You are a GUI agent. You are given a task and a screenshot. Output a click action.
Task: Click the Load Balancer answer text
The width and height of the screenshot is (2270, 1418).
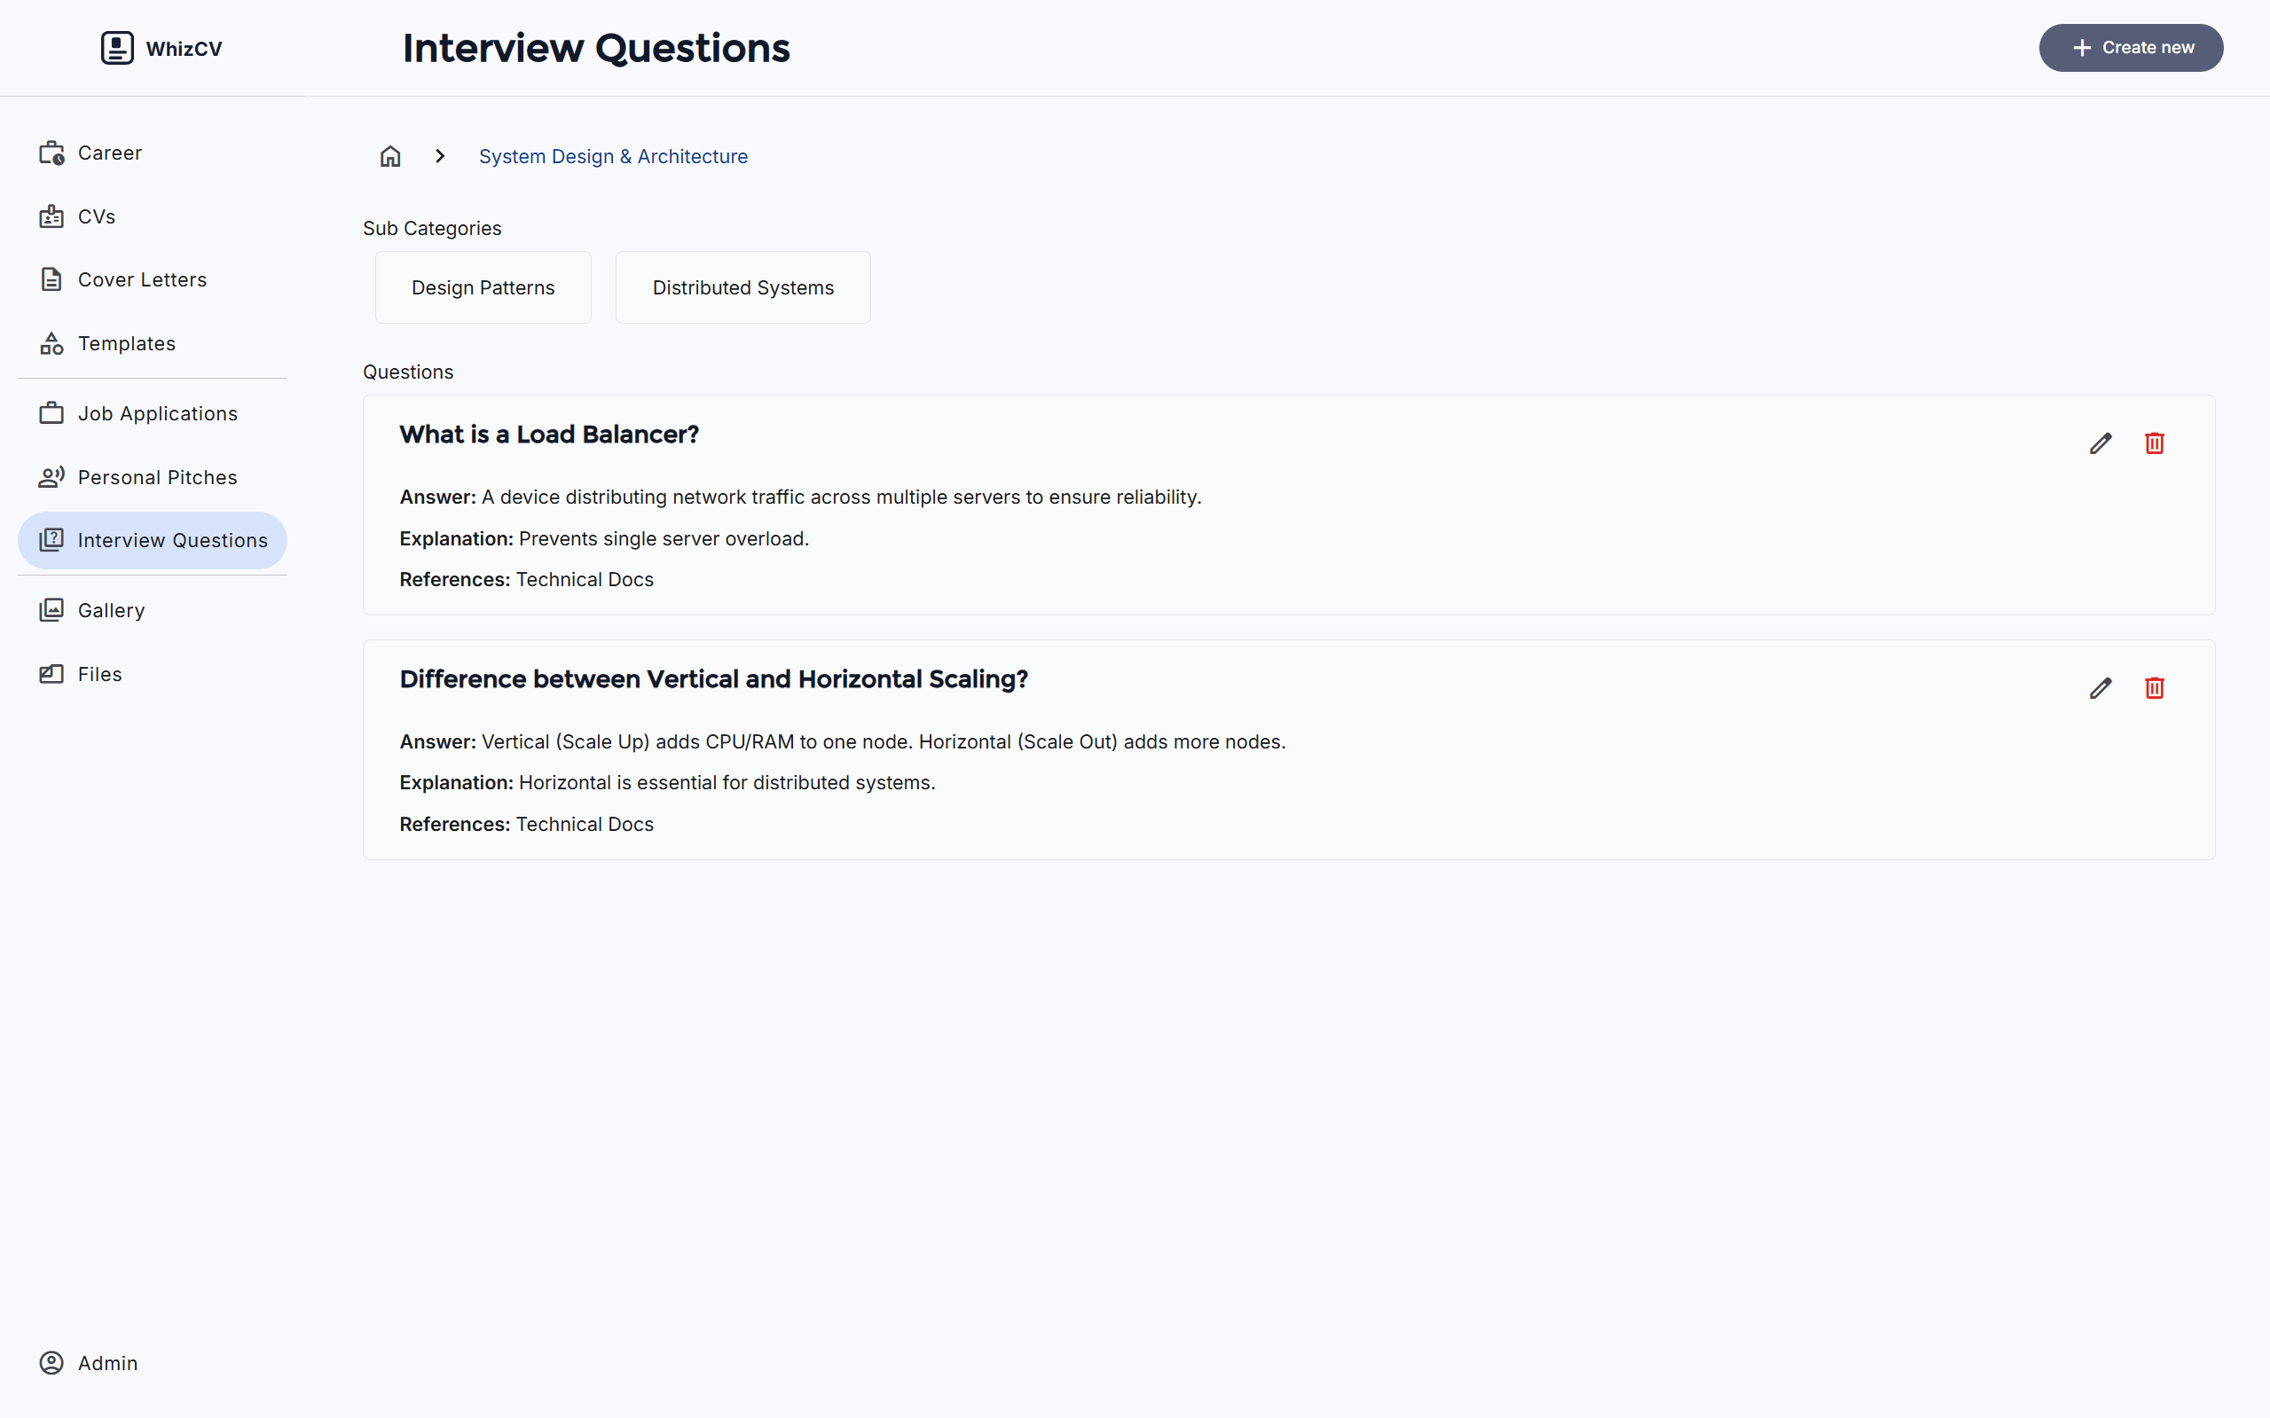pyautogui.click(x=842, y=497)
